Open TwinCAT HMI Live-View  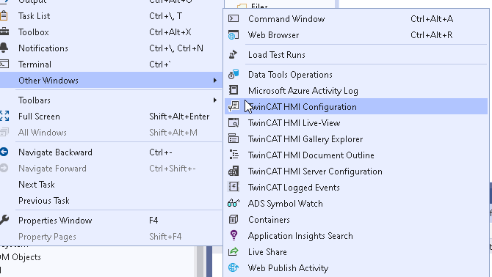[356, 123]
